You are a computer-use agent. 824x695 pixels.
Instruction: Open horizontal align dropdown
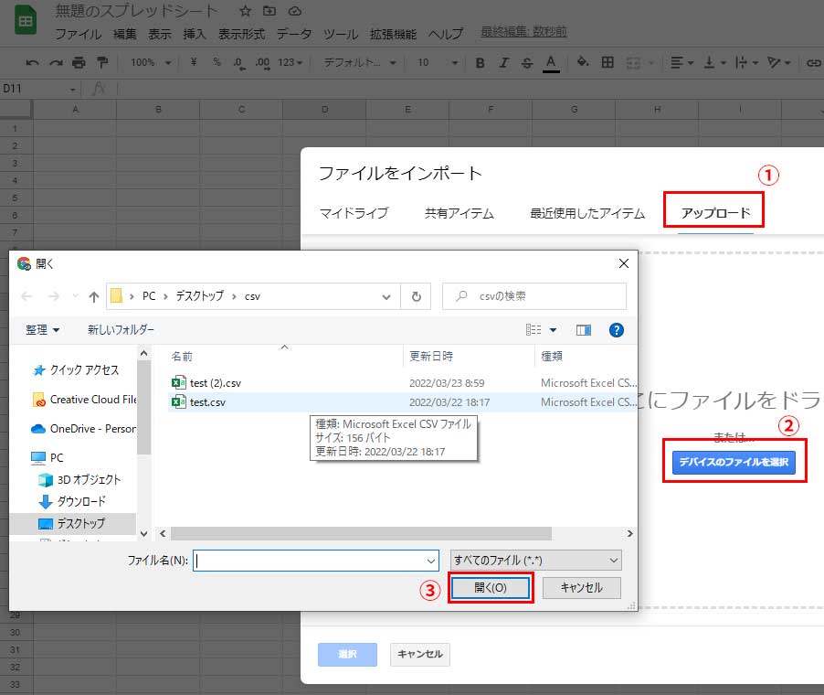[x=682, y=62]
